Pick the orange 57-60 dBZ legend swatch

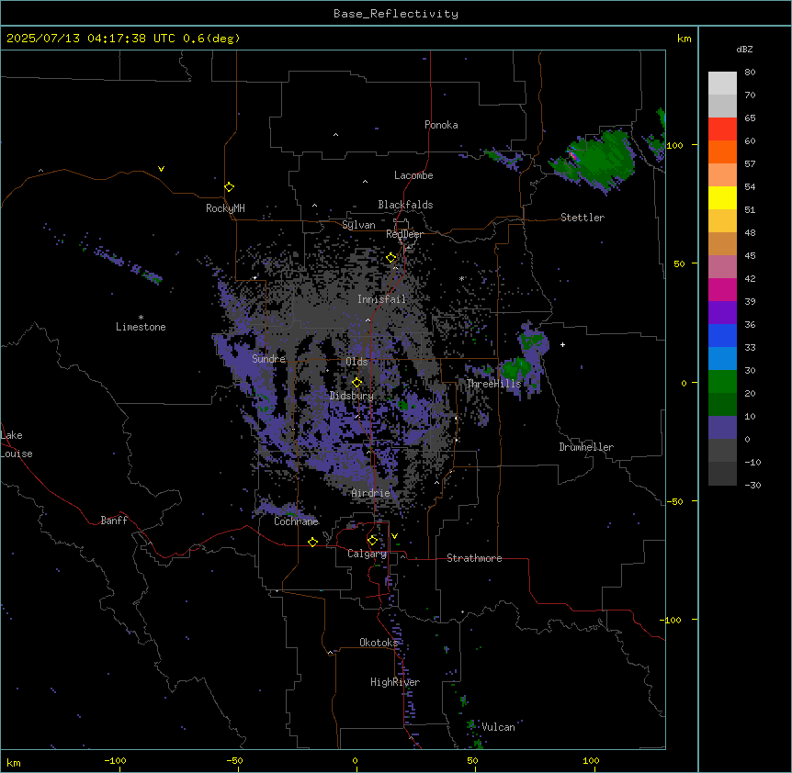(x=722, y=151)
